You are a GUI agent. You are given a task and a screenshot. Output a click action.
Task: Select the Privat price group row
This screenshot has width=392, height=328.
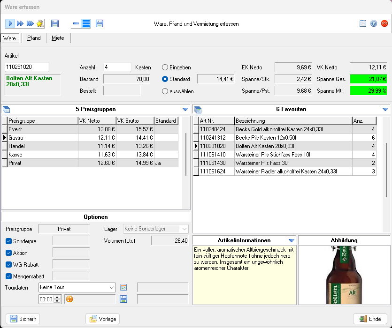(90, 163)
